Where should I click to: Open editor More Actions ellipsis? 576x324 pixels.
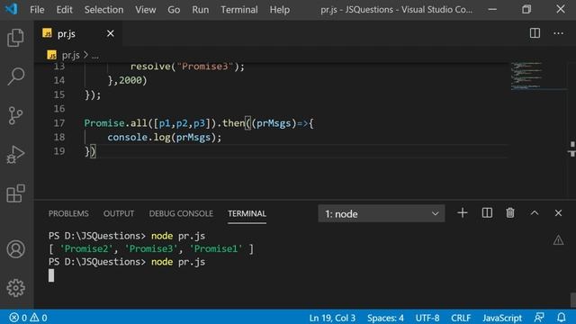[558, 33]
